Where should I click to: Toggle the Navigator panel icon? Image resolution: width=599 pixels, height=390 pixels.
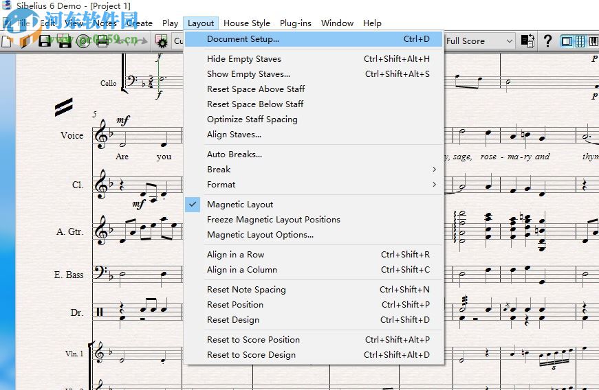point(567,41)
